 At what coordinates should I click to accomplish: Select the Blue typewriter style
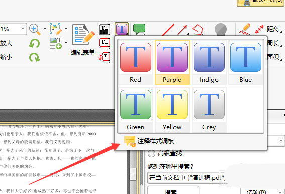pos(246,62)
